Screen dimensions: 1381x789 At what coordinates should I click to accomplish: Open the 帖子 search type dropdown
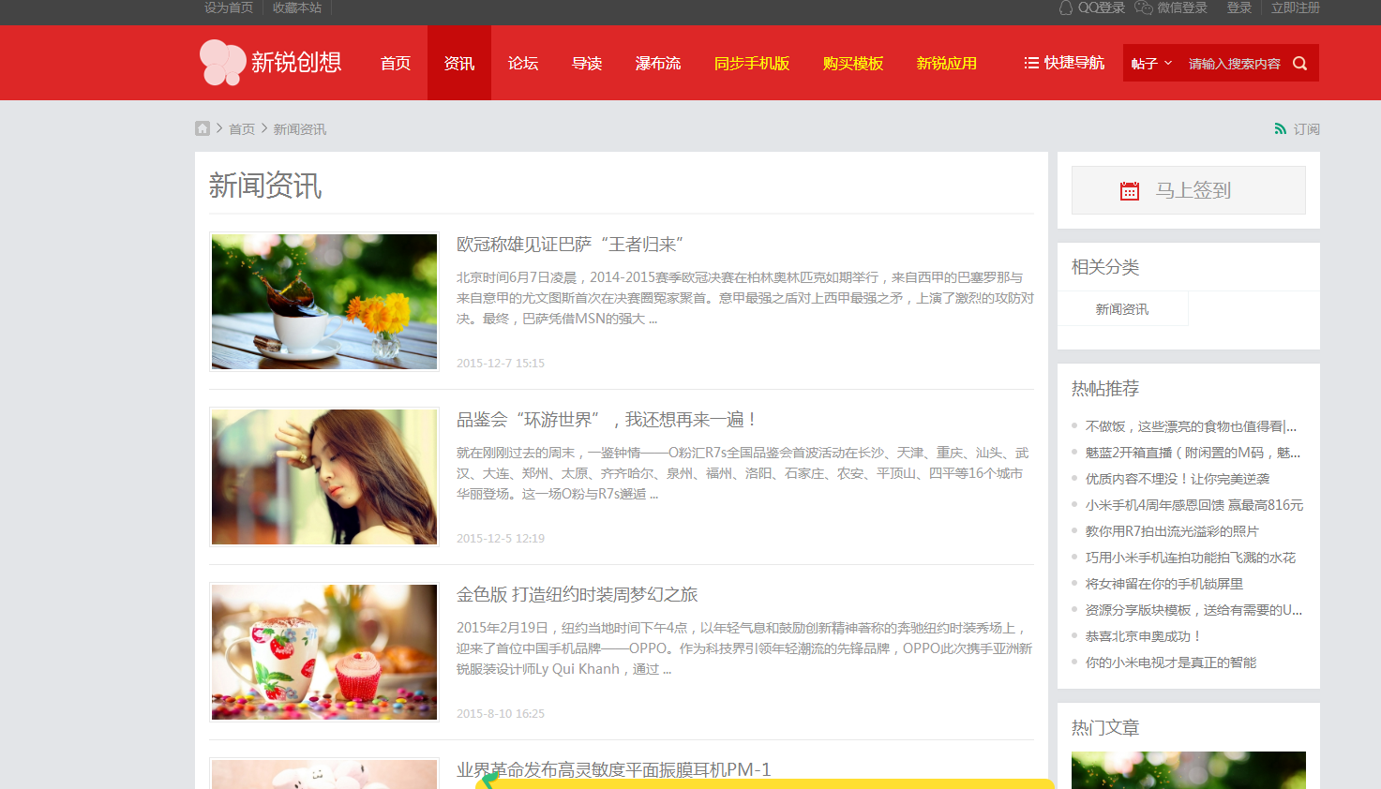click(x=1151, y=64)
